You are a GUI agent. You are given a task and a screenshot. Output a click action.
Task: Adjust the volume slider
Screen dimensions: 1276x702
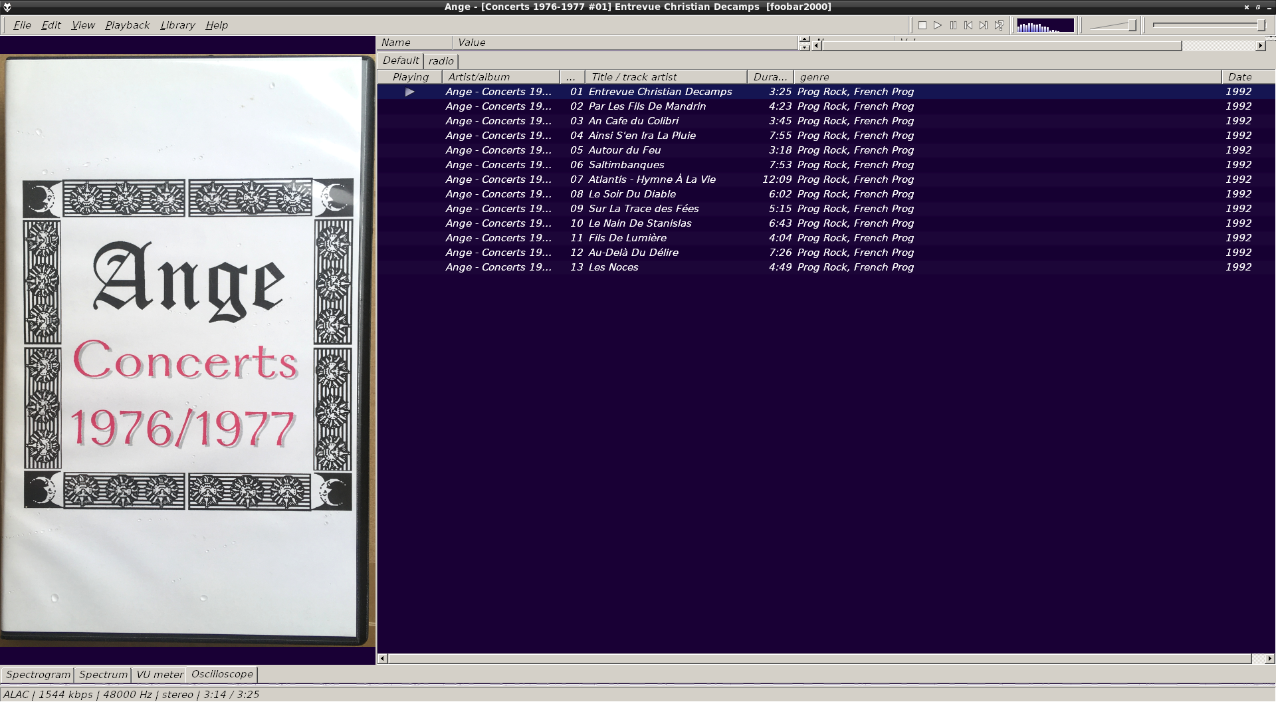(x=1113, y=25)
